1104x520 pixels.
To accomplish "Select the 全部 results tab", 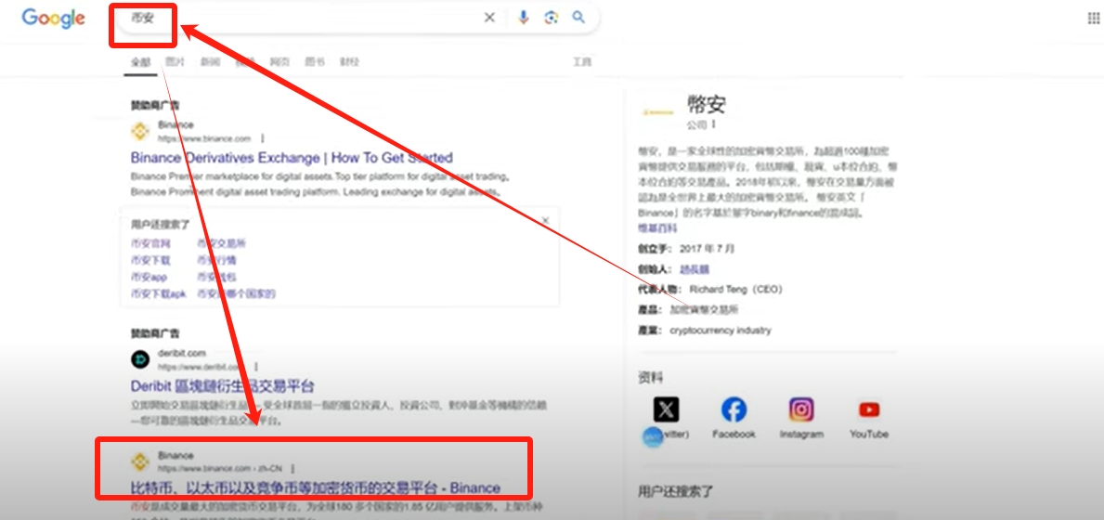I will pyautogui.click(x=141, y=62).
